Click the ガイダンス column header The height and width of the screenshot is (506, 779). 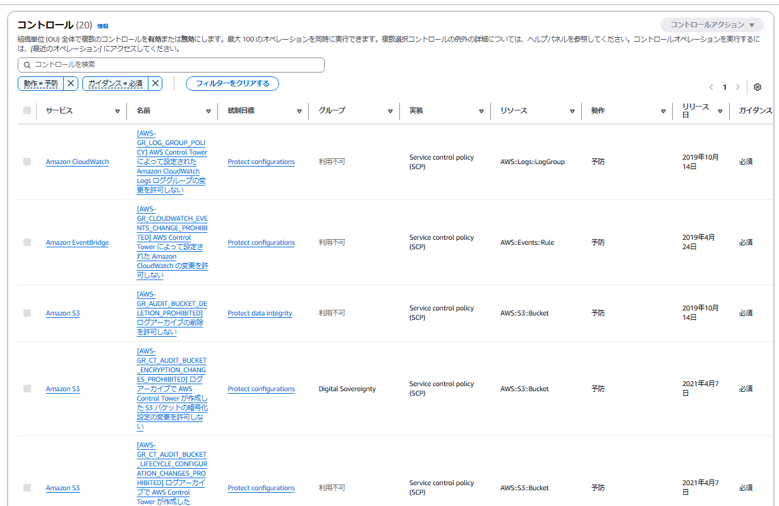tap(756, 110)
